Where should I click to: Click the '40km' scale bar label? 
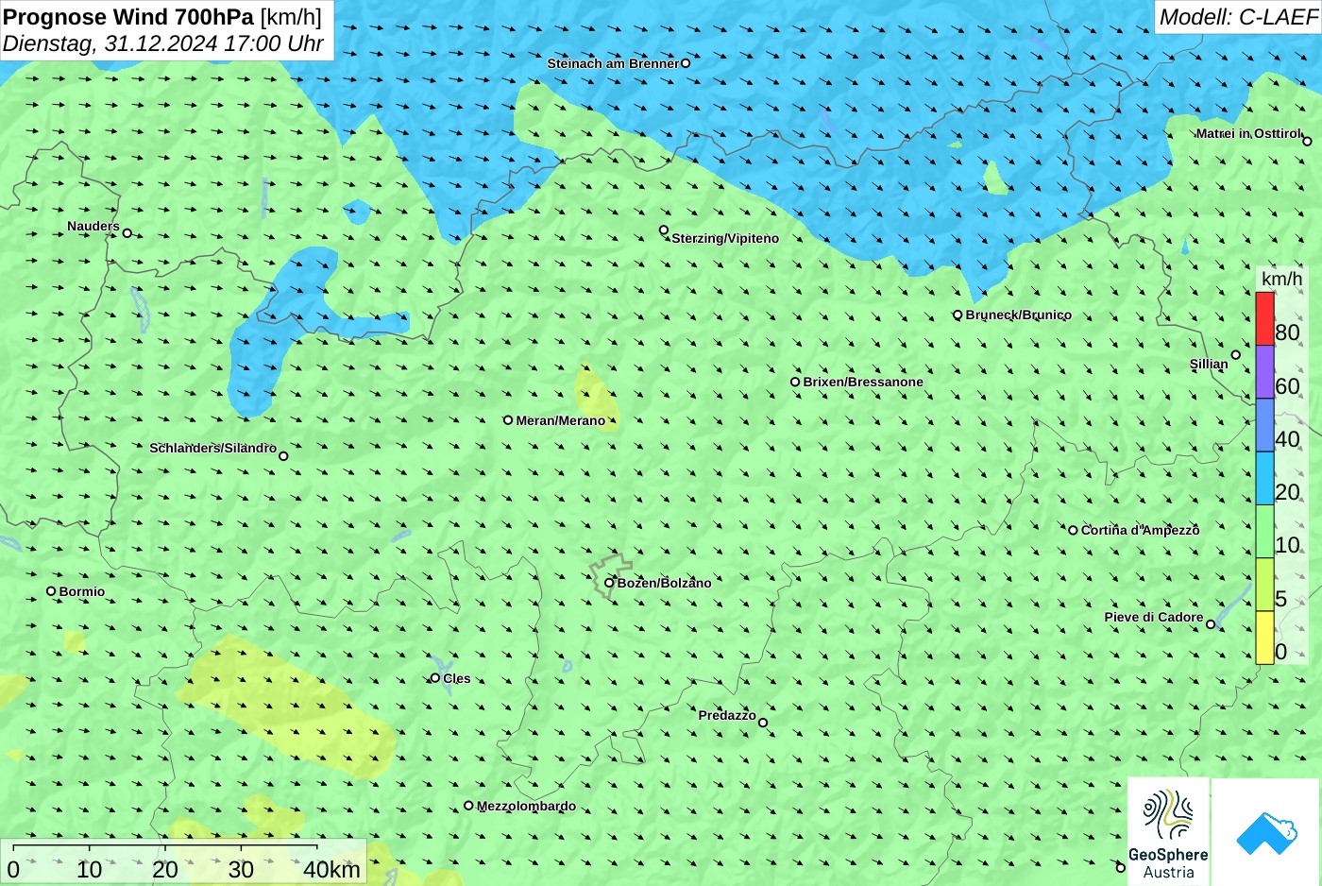331,869
